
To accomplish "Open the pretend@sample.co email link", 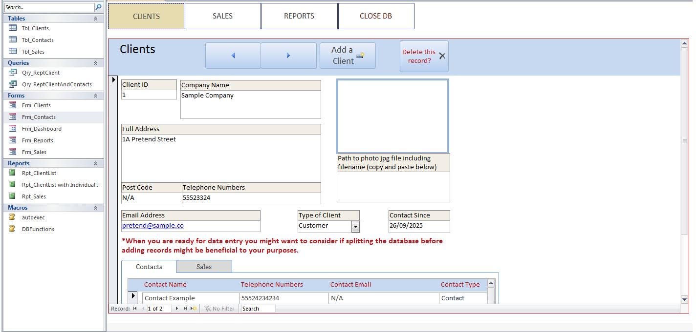I will [x=153, y=226].
